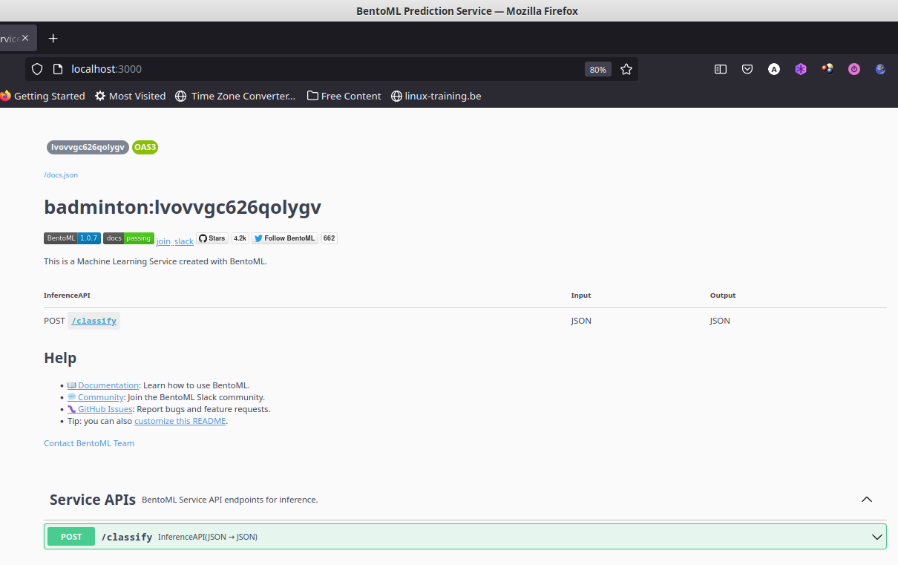Expand the POST /classify endpoint chevron
The image size is (898, 565).
click(x=877, y=537)
